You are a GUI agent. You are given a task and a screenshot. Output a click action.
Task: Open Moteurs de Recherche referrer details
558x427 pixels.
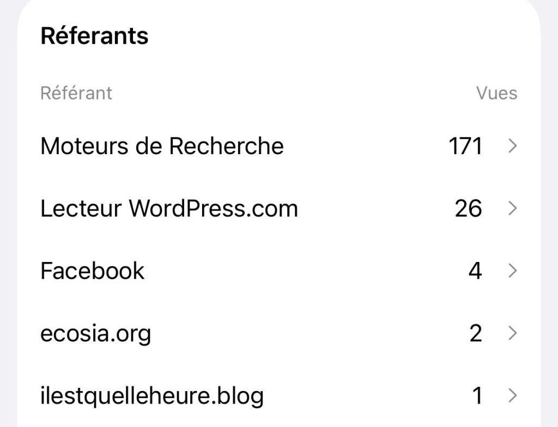[x=162, y=145]
